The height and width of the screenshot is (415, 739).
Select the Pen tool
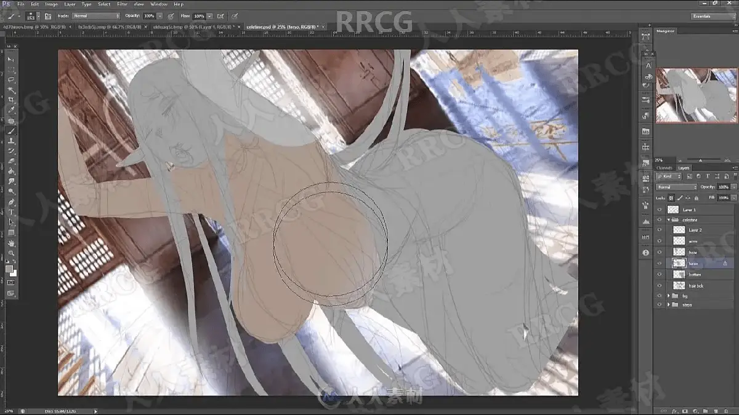[10, 202]
